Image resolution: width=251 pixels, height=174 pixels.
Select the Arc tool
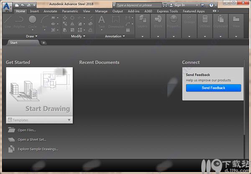(44, 22)
